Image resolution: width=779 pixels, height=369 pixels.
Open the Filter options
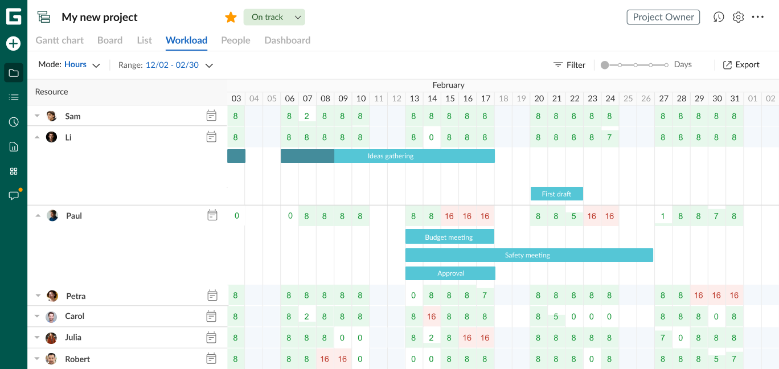pos(569,64)
